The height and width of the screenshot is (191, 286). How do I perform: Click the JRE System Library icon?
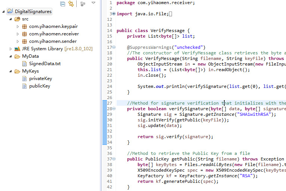coord(17,49)
